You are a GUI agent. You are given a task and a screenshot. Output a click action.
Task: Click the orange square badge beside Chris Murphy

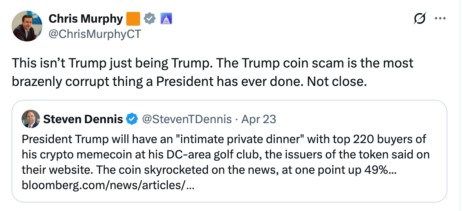pos(133,18)
